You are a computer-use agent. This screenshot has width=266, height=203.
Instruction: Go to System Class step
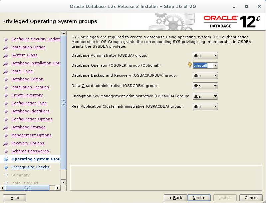[24, 55]
